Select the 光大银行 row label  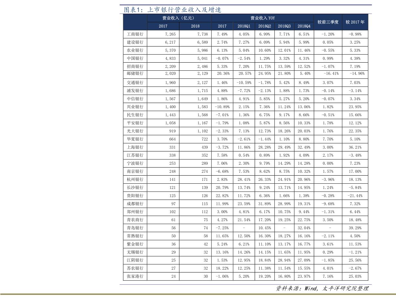click(135, 131)
